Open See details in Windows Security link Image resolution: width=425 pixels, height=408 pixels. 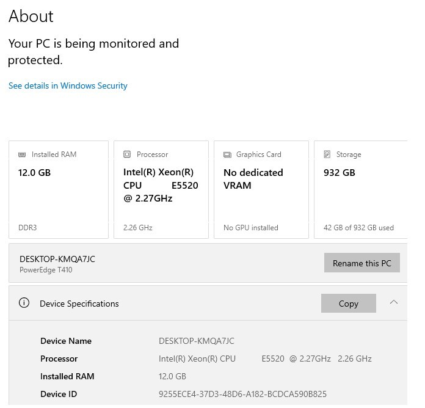coord(68,86)
